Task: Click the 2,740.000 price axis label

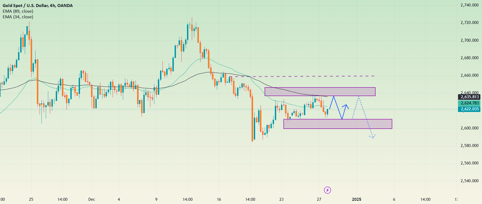Action: [470, 5]
